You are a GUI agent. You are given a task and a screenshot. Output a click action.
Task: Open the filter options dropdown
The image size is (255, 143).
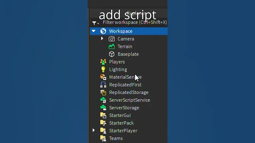click(96, 23)
